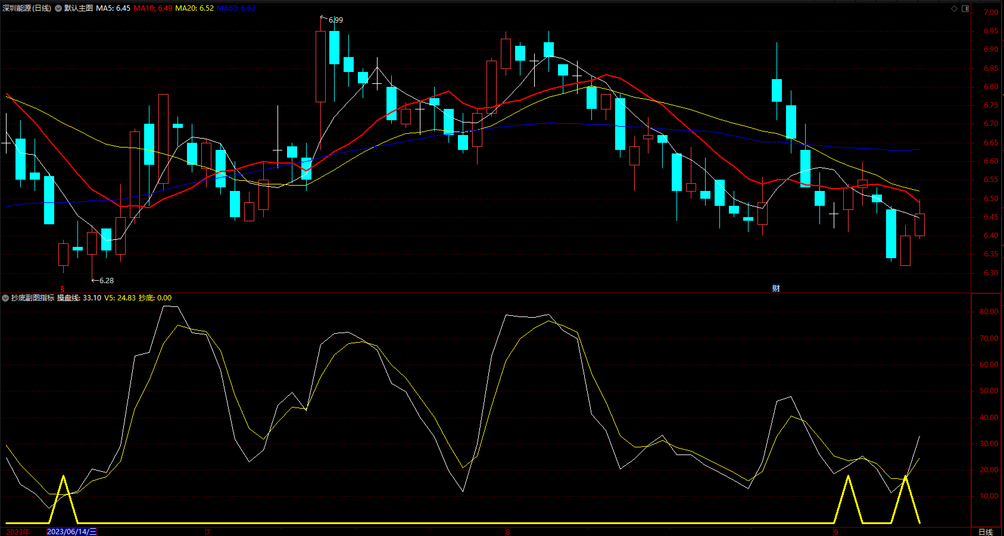Click the 6.50 price axis label
The width and height of the screenshot is (1004, 536).
[x=991, y=199]
